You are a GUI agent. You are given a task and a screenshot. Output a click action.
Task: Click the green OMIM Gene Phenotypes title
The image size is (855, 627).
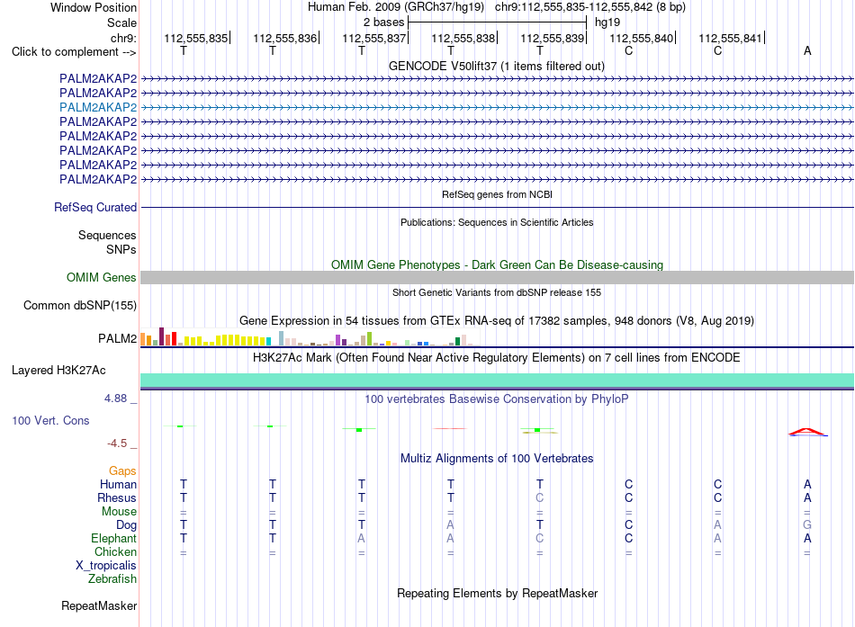pos(498,265)
